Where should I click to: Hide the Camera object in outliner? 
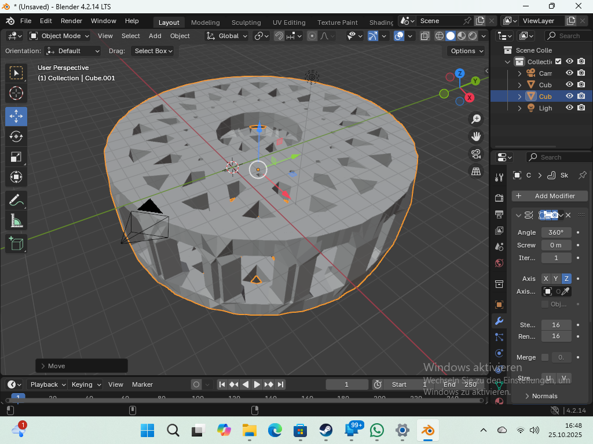569,73
